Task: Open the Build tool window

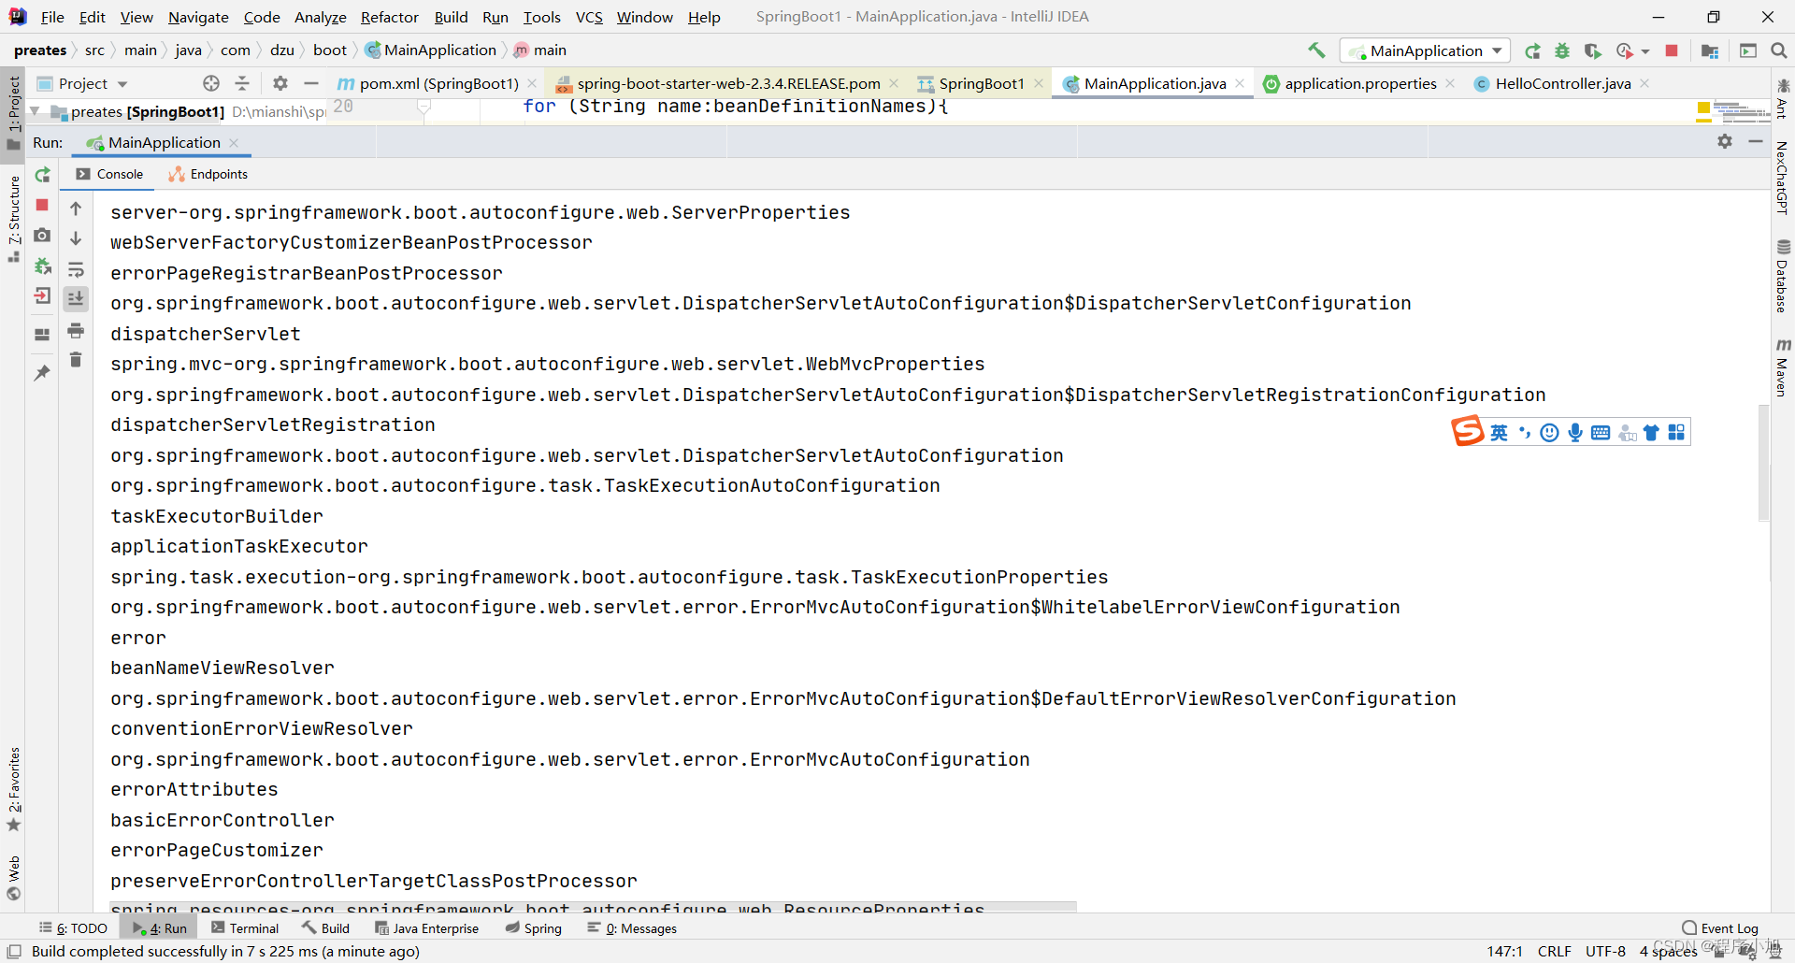Action: click(x=325, y=928)
